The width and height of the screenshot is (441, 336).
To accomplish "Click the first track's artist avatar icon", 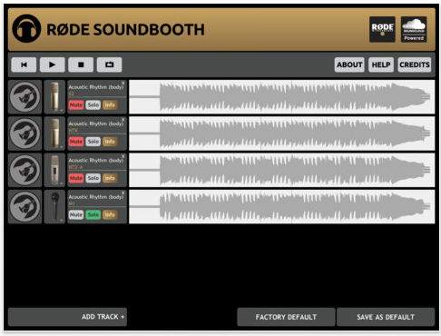I will tap(24, 97).
